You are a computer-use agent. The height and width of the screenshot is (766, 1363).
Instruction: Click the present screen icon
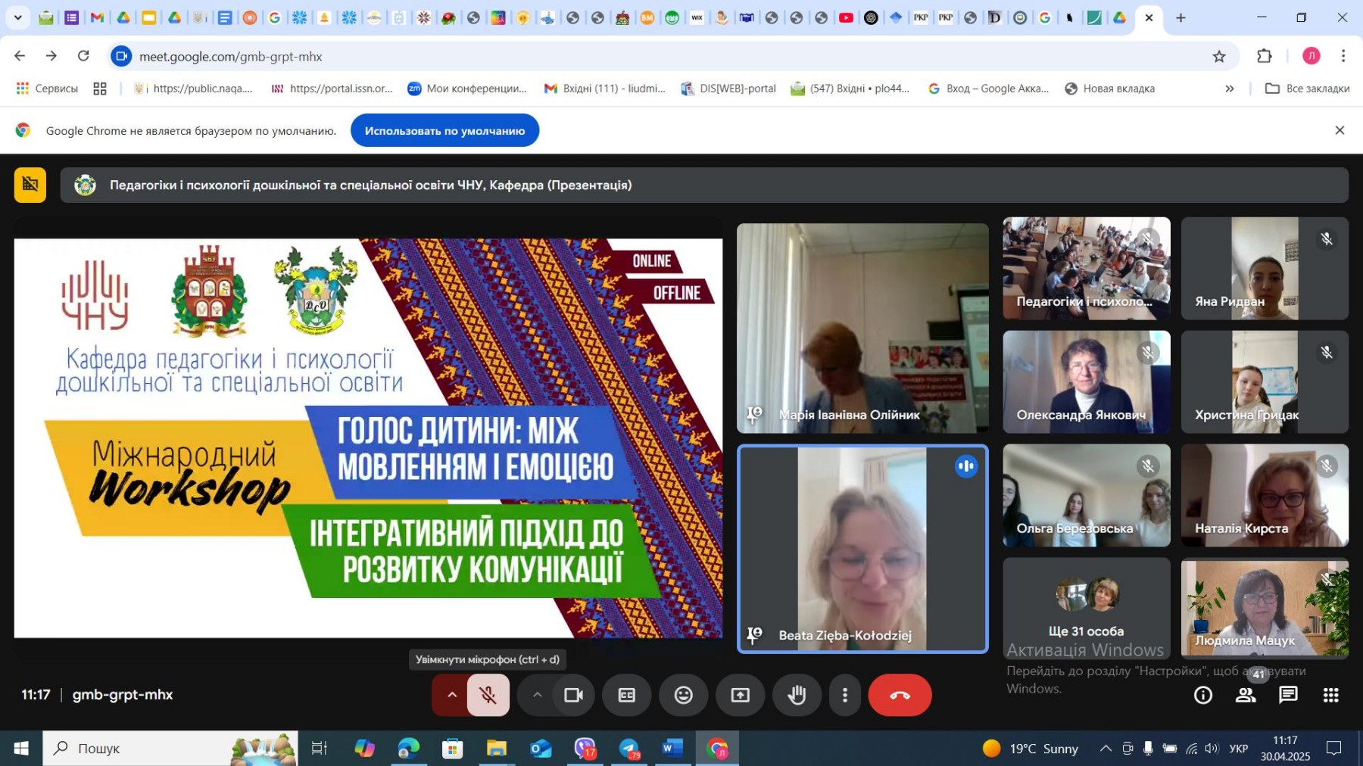pos(740,695)
